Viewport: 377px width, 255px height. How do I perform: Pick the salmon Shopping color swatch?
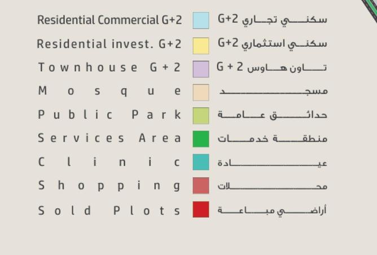(x=200, y=186)
